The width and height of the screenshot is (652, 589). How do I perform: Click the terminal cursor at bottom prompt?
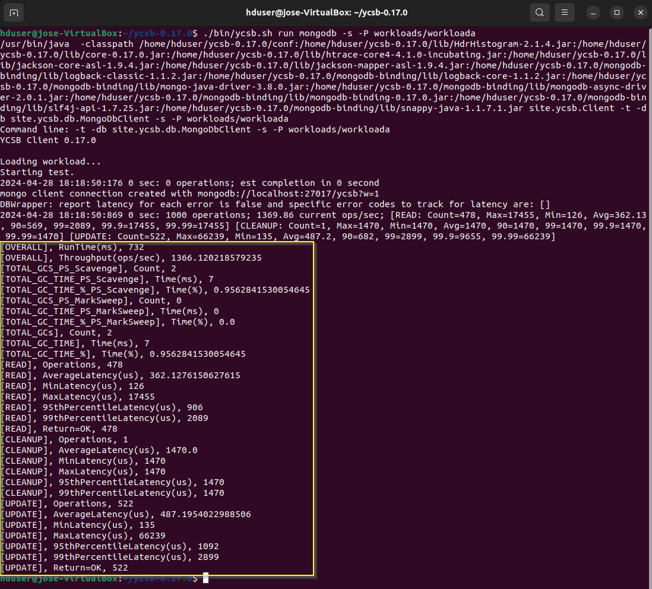205,578
